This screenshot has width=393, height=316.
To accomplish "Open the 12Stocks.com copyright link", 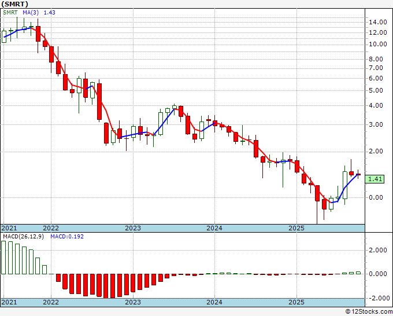I will point(369,312).
